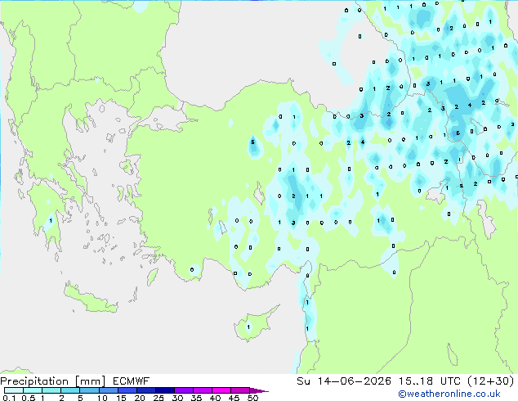Viewport: 518px width, 401px height.
Task: Pick the 0.5–1 mm legend swatch
Action: tap(33, 390)
